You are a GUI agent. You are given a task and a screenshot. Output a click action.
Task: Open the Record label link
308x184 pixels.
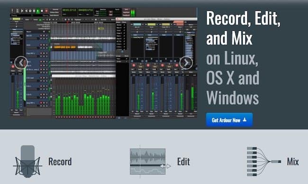click(x=60, y=162)
